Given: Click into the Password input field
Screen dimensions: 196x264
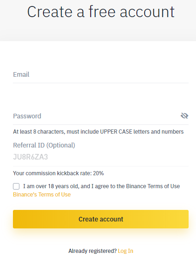Looking at the screenshot, I should point(96,116).
